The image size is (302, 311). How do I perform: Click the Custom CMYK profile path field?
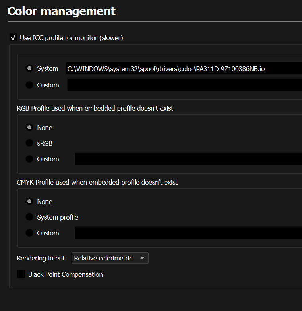click(x=189, y=233)
